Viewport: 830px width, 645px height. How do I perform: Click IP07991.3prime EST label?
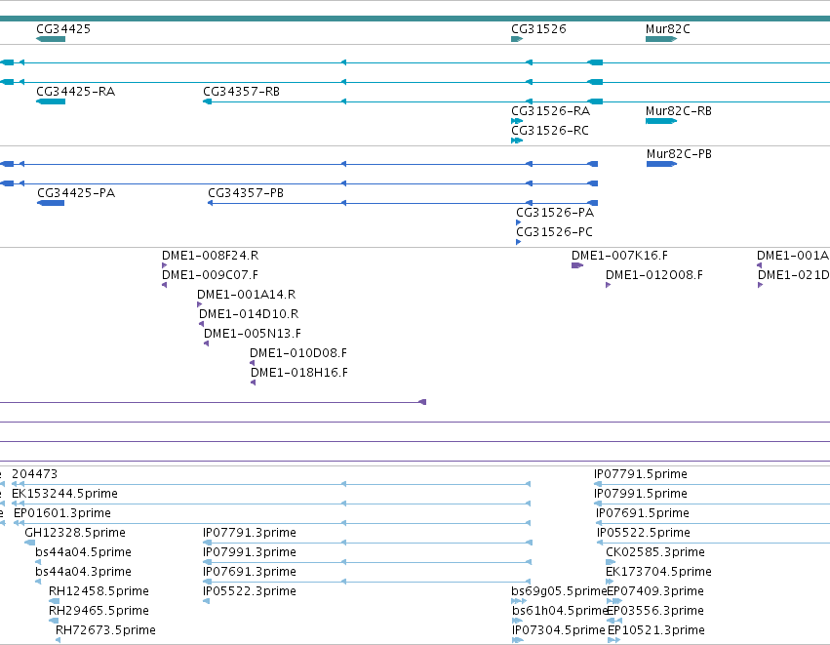pyautogui.click(x=250, y=553)
